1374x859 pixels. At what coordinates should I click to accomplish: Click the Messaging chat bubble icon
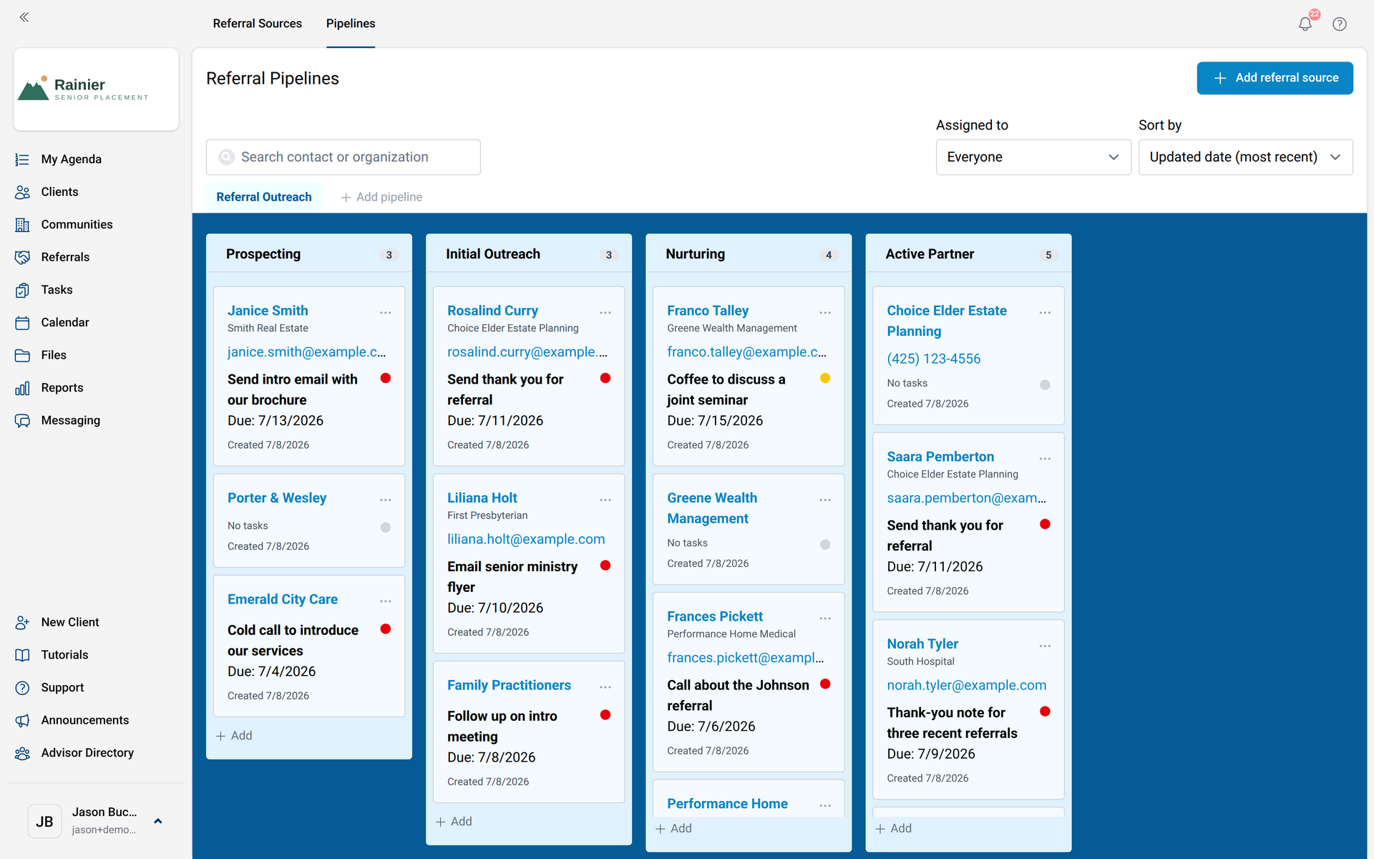pos(22,420)
